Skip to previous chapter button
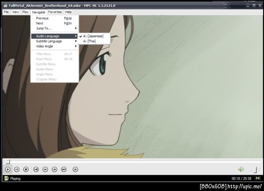The height and width of the screenshot is (191, 264). 36,169
